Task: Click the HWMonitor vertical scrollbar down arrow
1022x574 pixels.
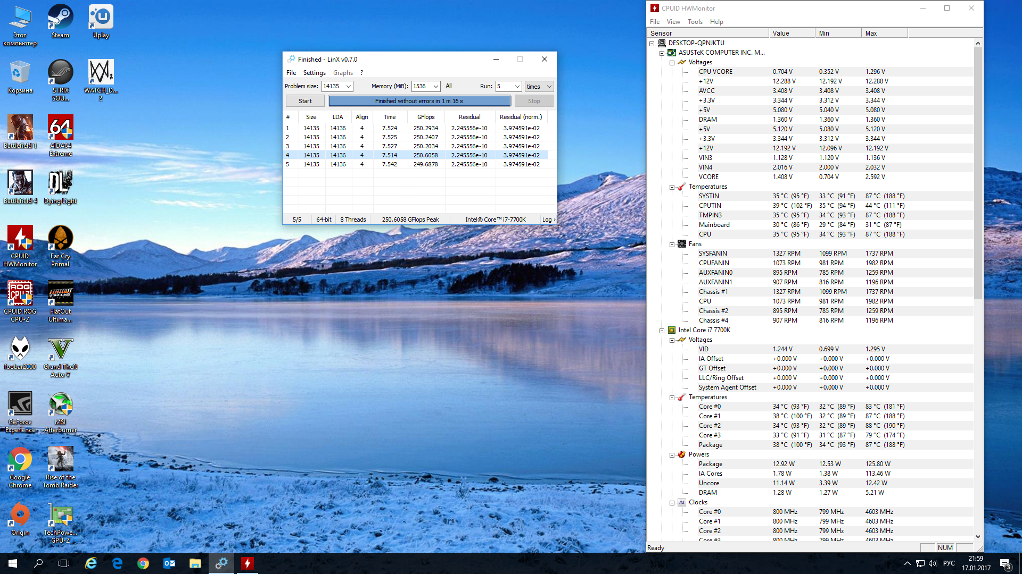Action: pyautogui.click(x=978, y=537)
